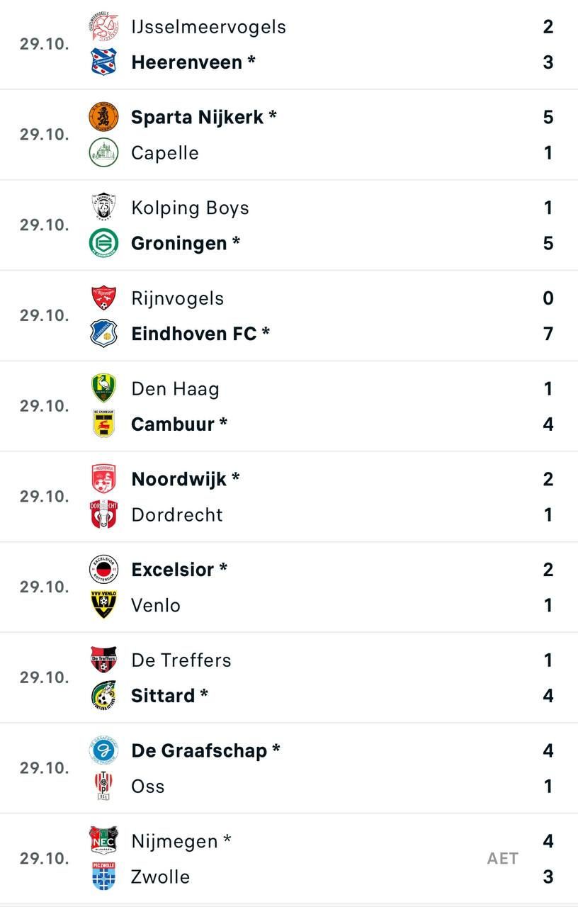Click Eindhoven FC's score of 7
This screenshot has width=578, height=907.
pos(548,334)
